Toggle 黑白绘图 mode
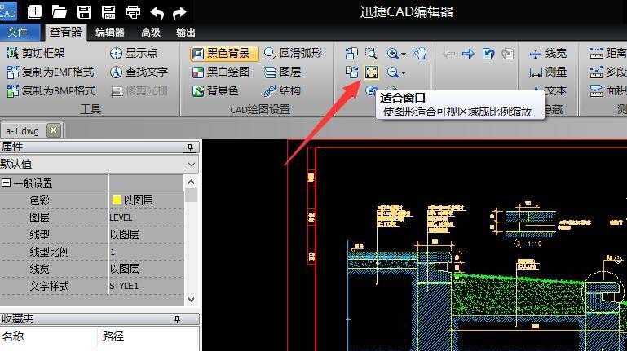The image size is (627, 351). coord(221,72)
